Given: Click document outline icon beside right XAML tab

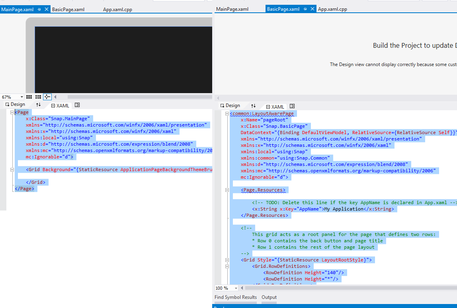Looking at the screenshot, I should point(292,106).
